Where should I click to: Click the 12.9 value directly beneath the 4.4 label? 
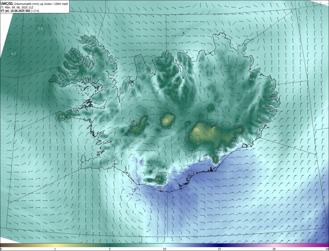pos(159,189)
